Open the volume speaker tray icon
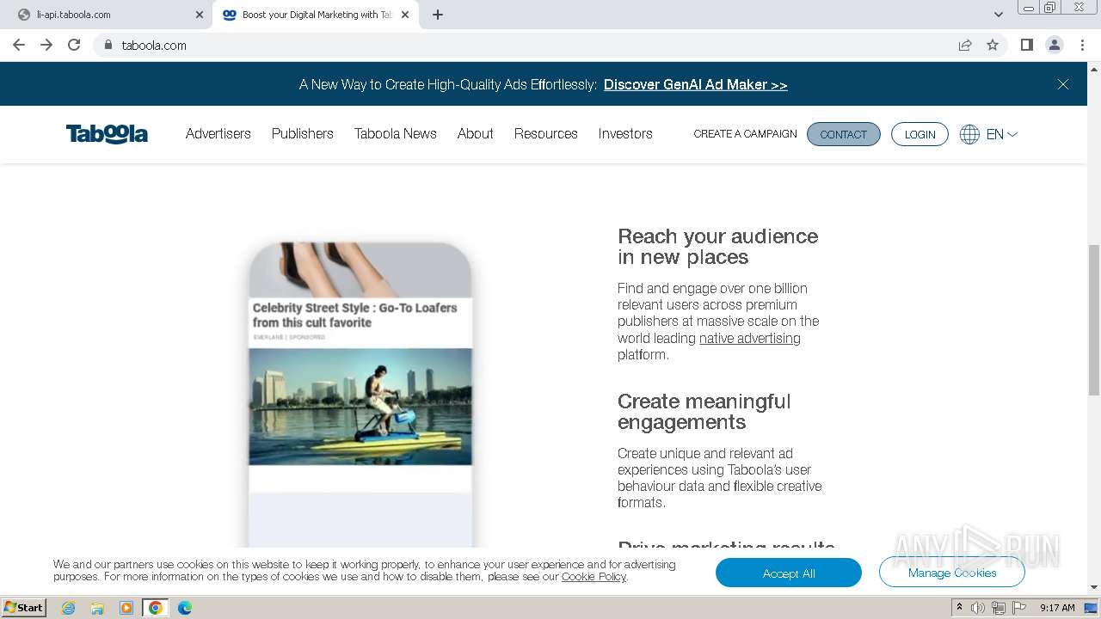Screen dimensions: 1101x619 978,608
